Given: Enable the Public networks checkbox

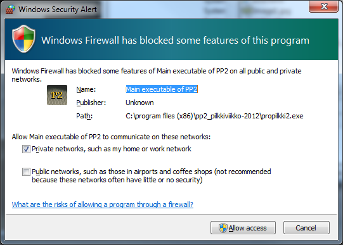Looking at the screenshot, I should tap(26, 172).
